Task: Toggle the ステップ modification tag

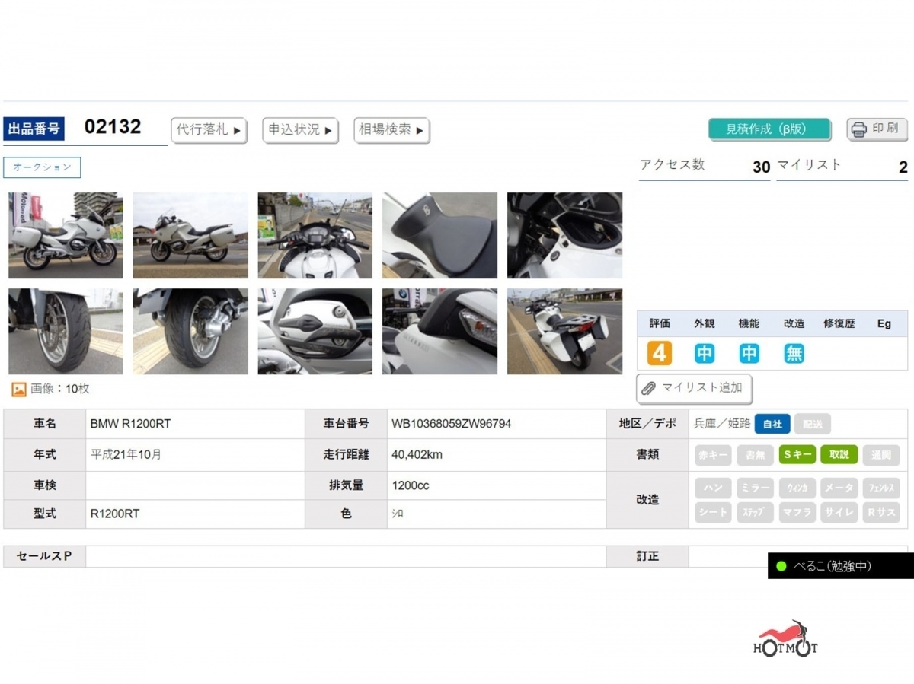Action: [755, 513]
